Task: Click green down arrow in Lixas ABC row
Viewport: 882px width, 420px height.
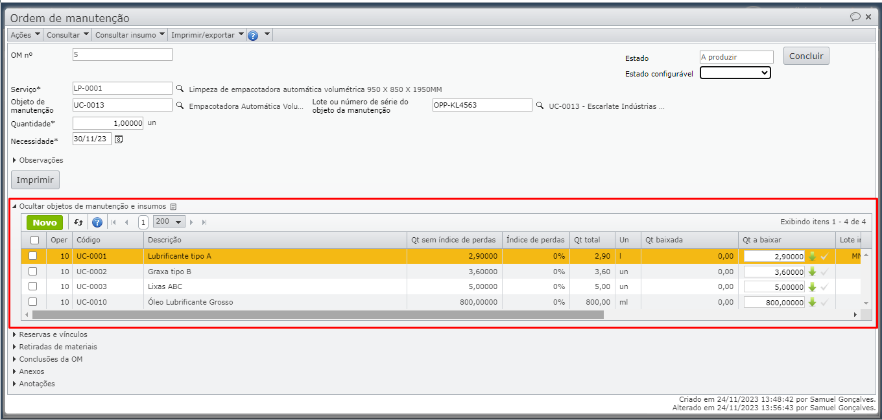Action: (x=812, y=286)
